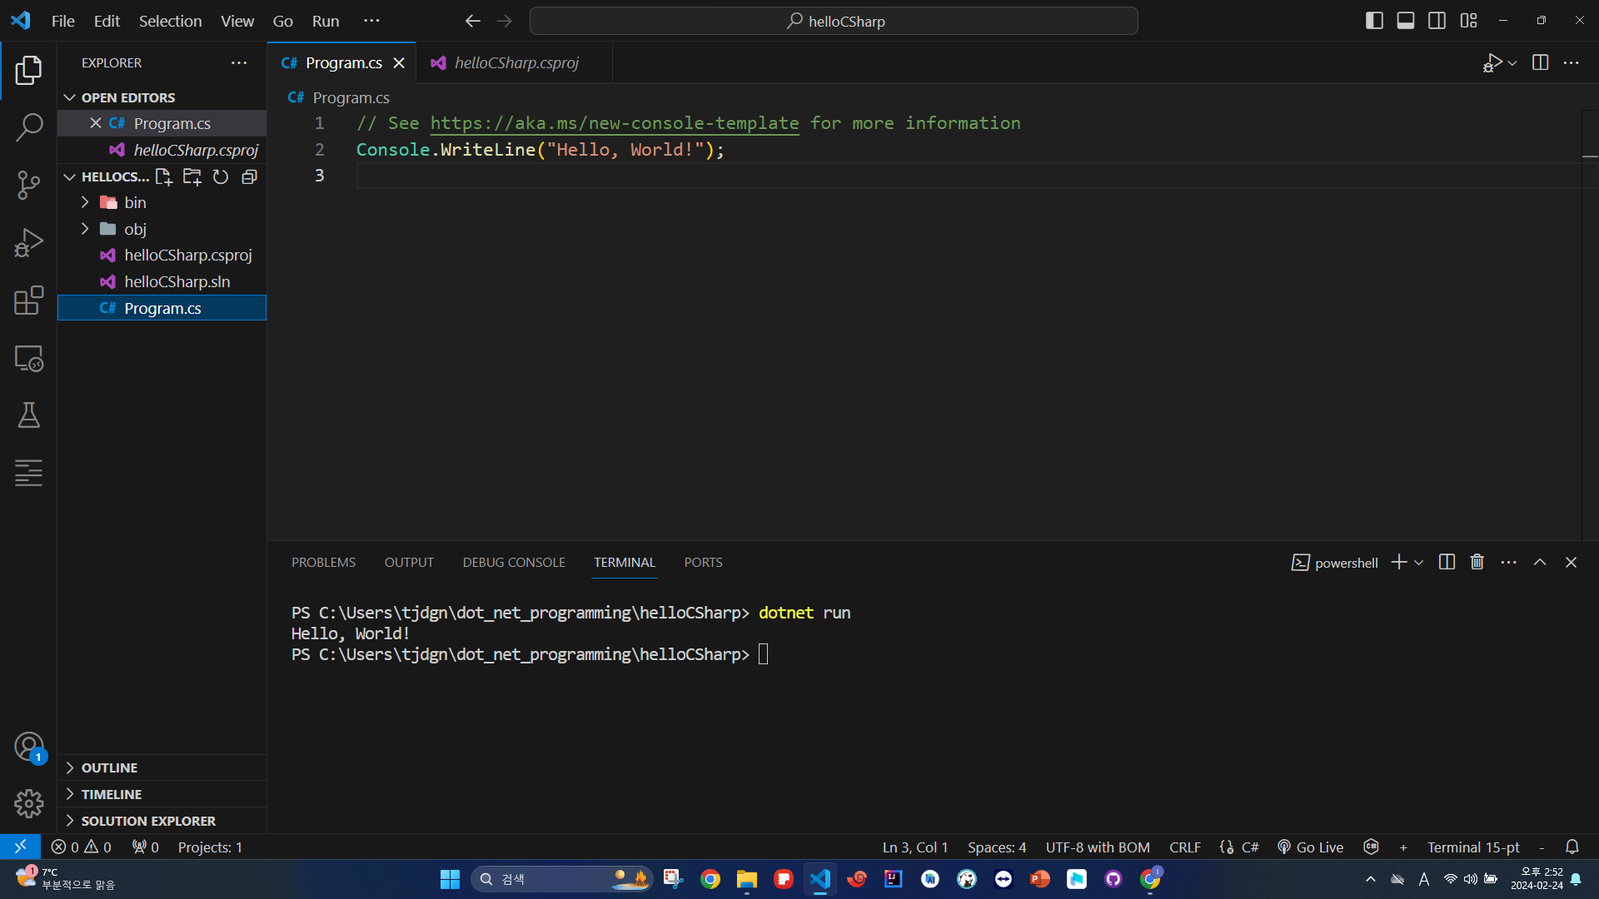Click Go Live in status bar
The width and height of the screenshot is (1599, 899).
click(x=1311, y=847)
